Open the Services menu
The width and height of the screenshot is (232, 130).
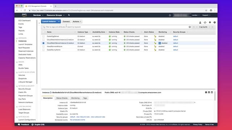(38, 15)
